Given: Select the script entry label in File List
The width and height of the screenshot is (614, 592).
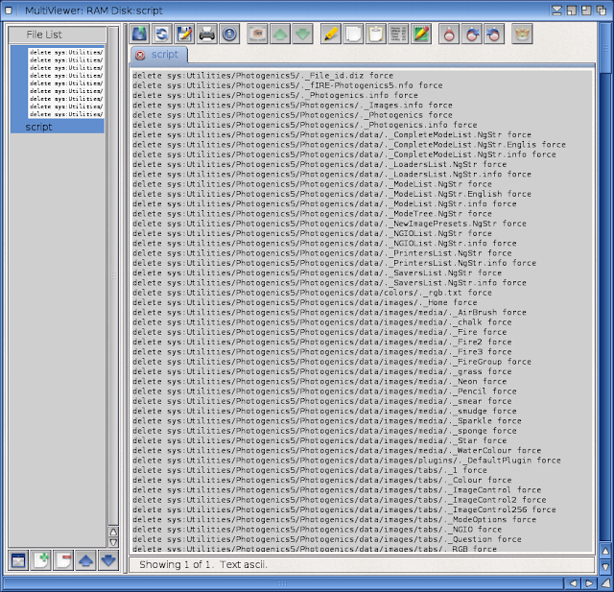Looking at the screenshot, I should [x=38, y=127].
